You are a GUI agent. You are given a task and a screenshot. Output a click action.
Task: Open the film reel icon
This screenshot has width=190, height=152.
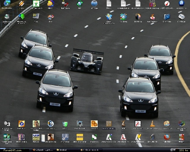coord(167,124)
